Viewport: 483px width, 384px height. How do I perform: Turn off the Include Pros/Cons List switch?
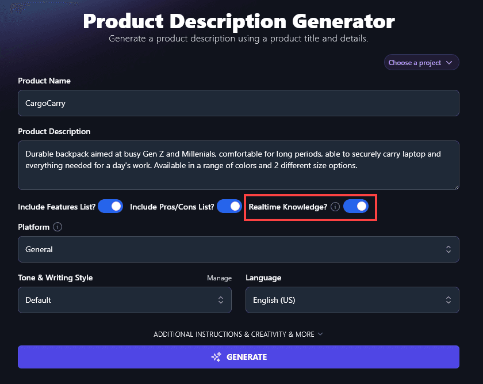click(x=229, y=206)
